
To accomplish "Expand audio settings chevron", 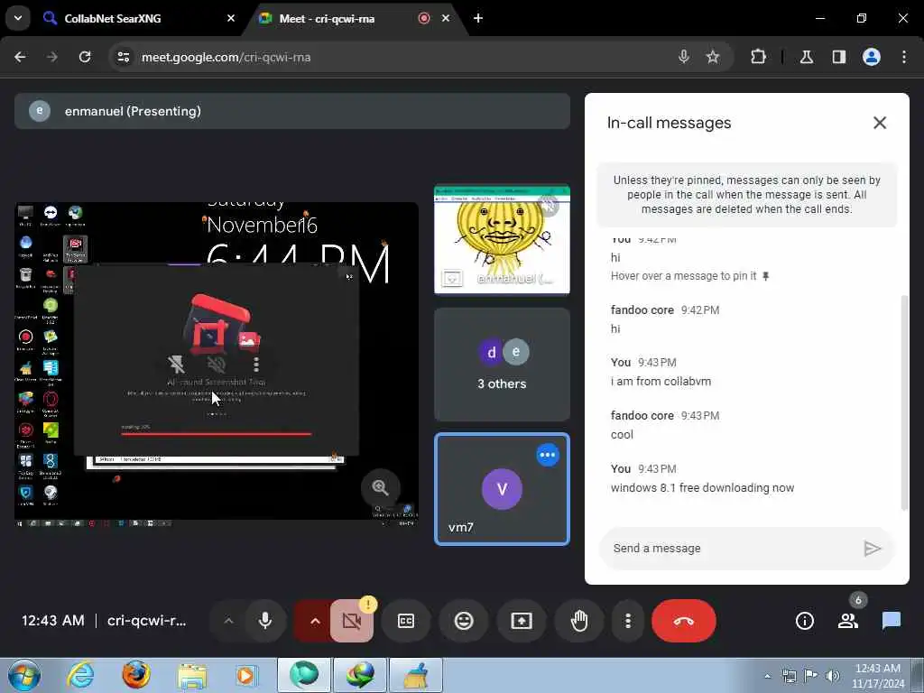I will [228, 621].
